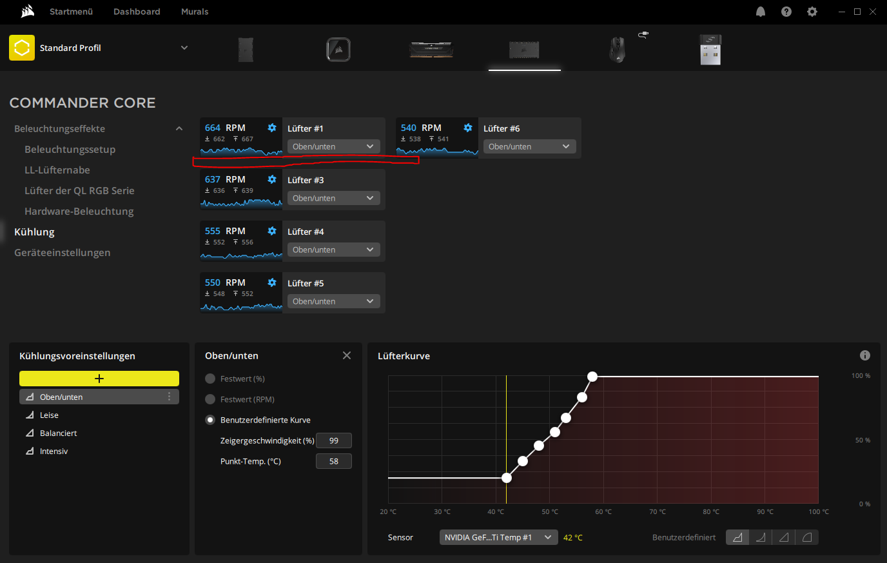Click the Zeigergeschwindigkeit (%) field showing 99

pyautogui.click(x=334, y=440)
